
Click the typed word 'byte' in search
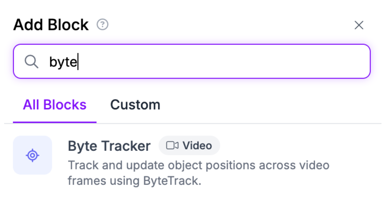click(63, 62)
